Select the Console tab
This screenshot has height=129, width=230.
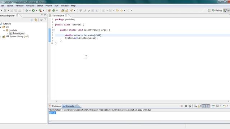[x=70, y=106]
